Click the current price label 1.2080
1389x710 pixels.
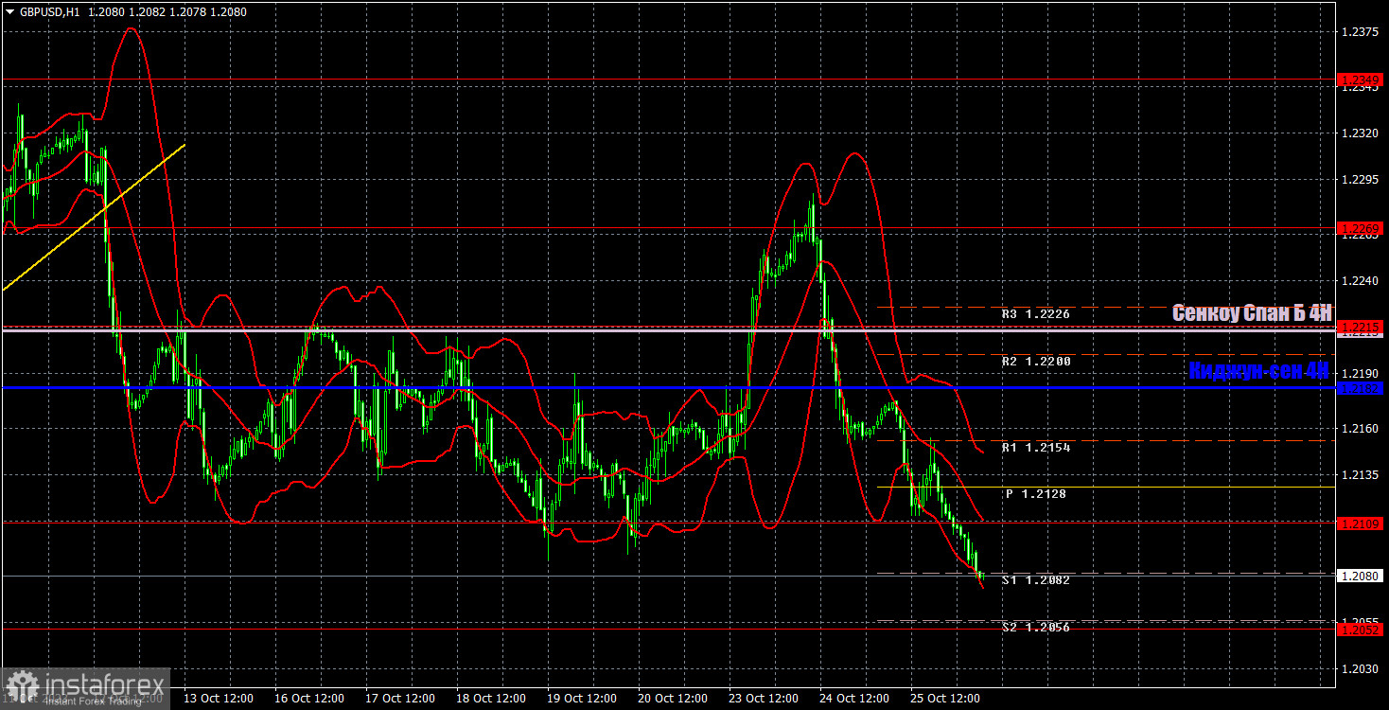1361,576
